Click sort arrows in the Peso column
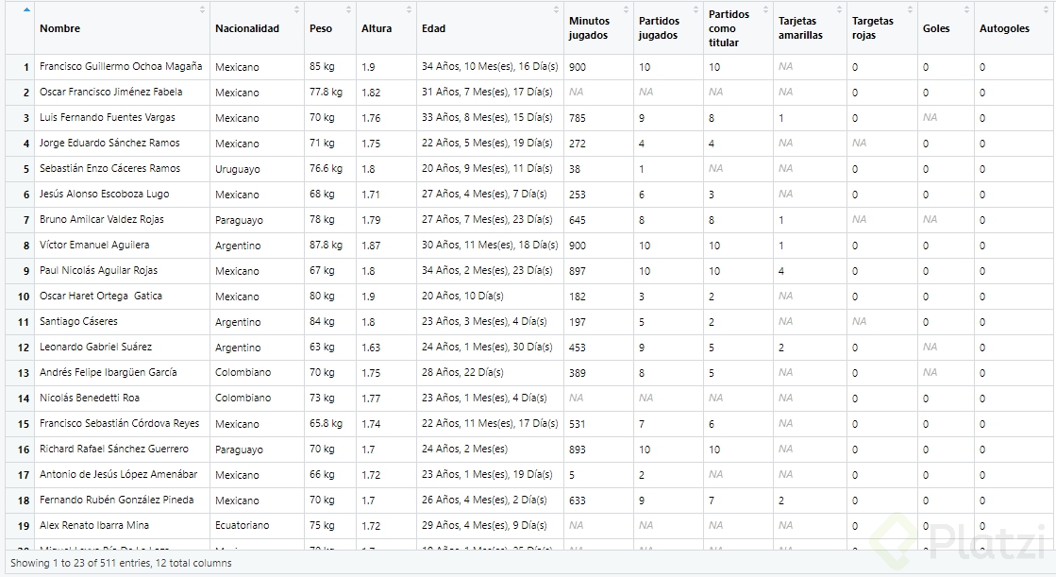Screen dimensions: 1056x577 coord(349,9)
